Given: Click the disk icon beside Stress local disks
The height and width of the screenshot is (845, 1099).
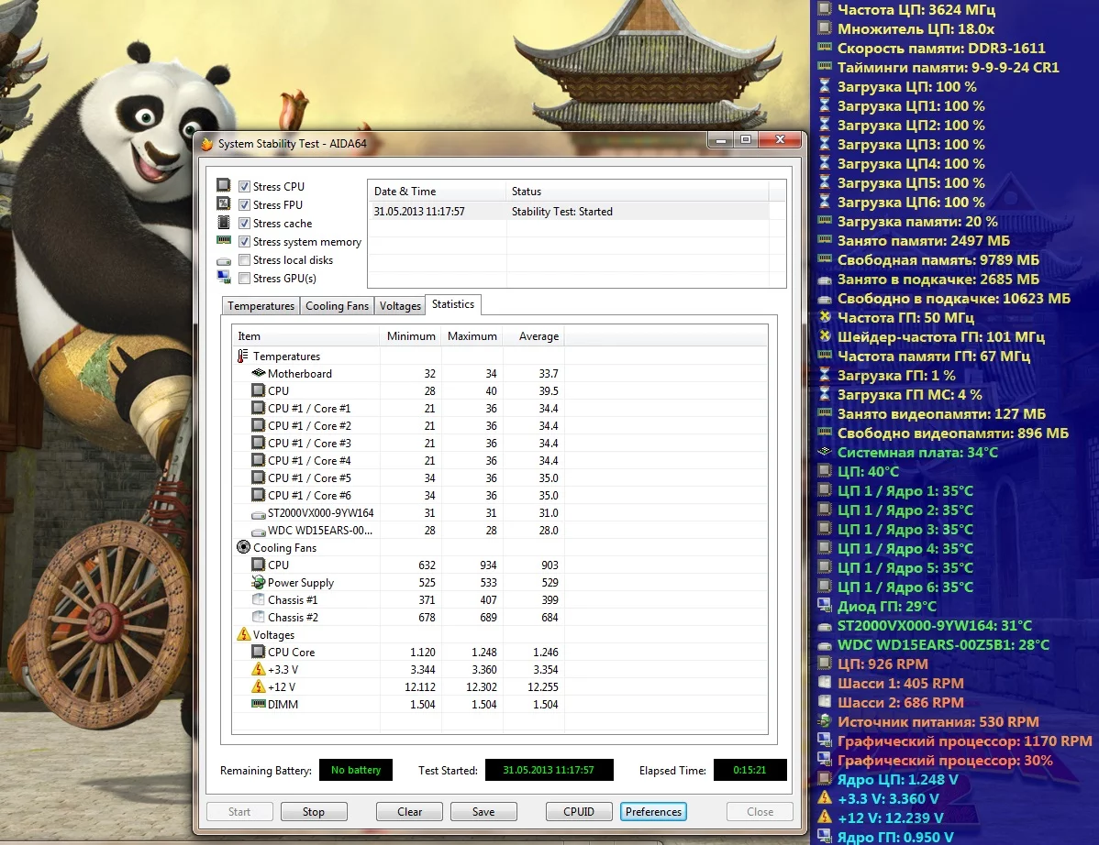Looking at the screenshot, I should (x=224, y=261).
